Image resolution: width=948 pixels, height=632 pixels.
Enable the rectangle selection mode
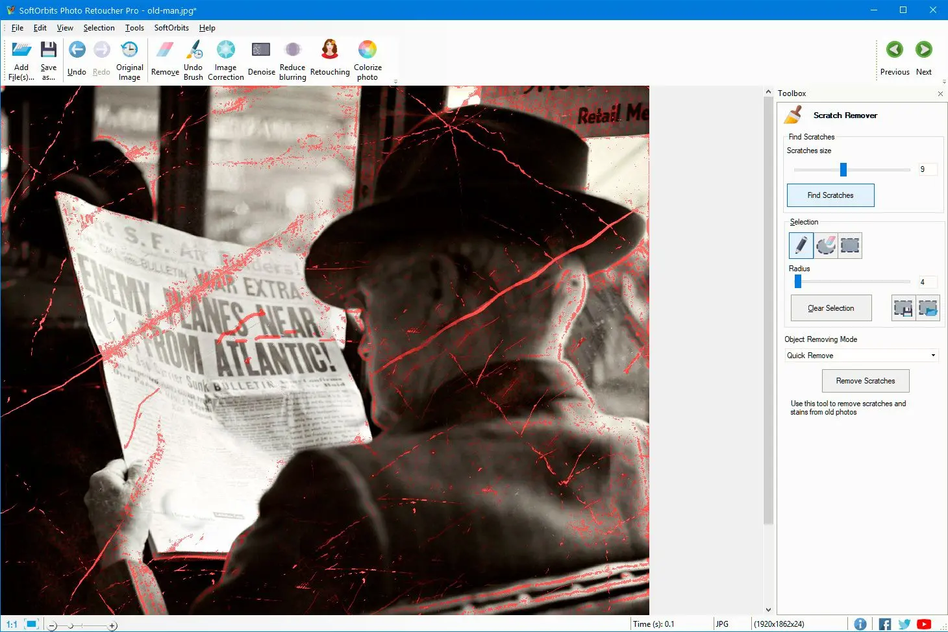coord(850,245)
